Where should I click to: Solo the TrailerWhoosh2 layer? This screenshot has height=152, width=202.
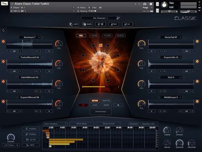coord(40,71)
